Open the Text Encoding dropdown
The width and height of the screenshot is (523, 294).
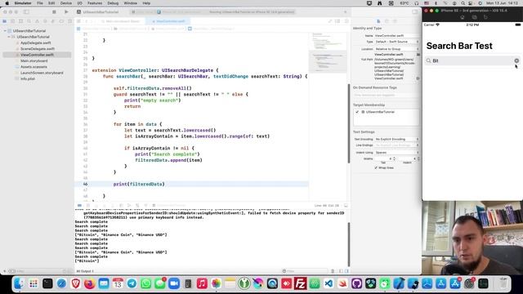click(397, 139)
